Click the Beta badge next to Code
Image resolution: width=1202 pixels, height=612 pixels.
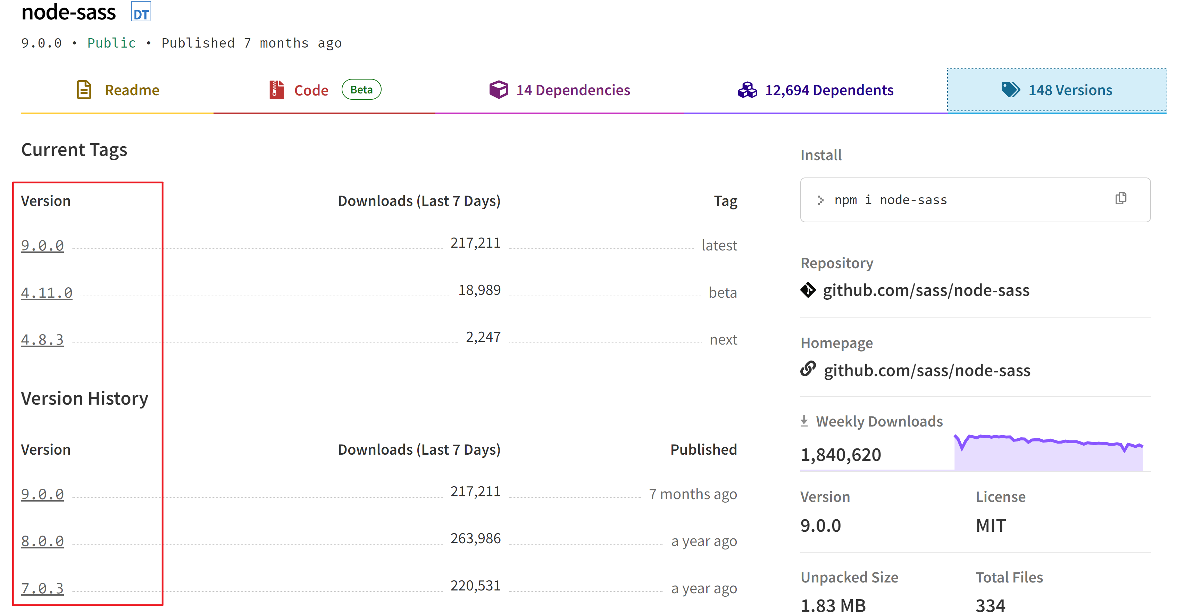coord(361,89)
